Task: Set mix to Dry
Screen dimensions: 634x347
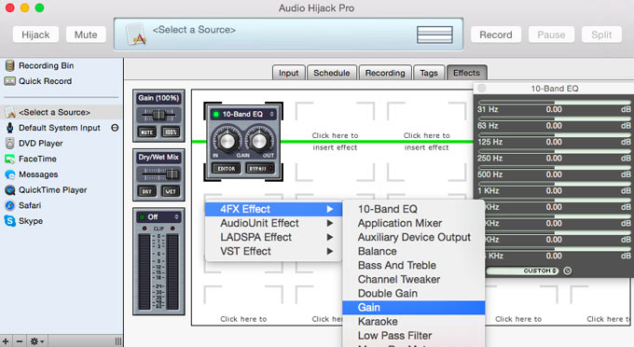Action: [146, 191]
